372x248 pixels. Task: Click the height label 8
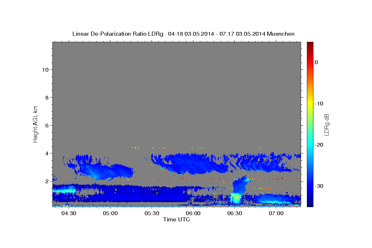47,98
